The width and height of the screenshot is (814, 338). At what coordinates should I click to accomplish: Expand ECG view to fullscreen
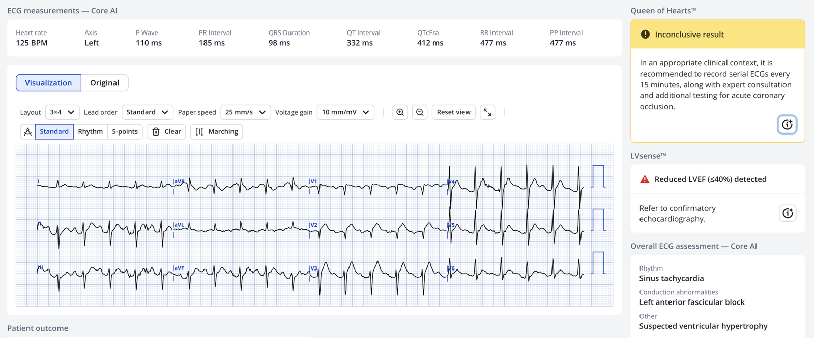pos(487,112)
